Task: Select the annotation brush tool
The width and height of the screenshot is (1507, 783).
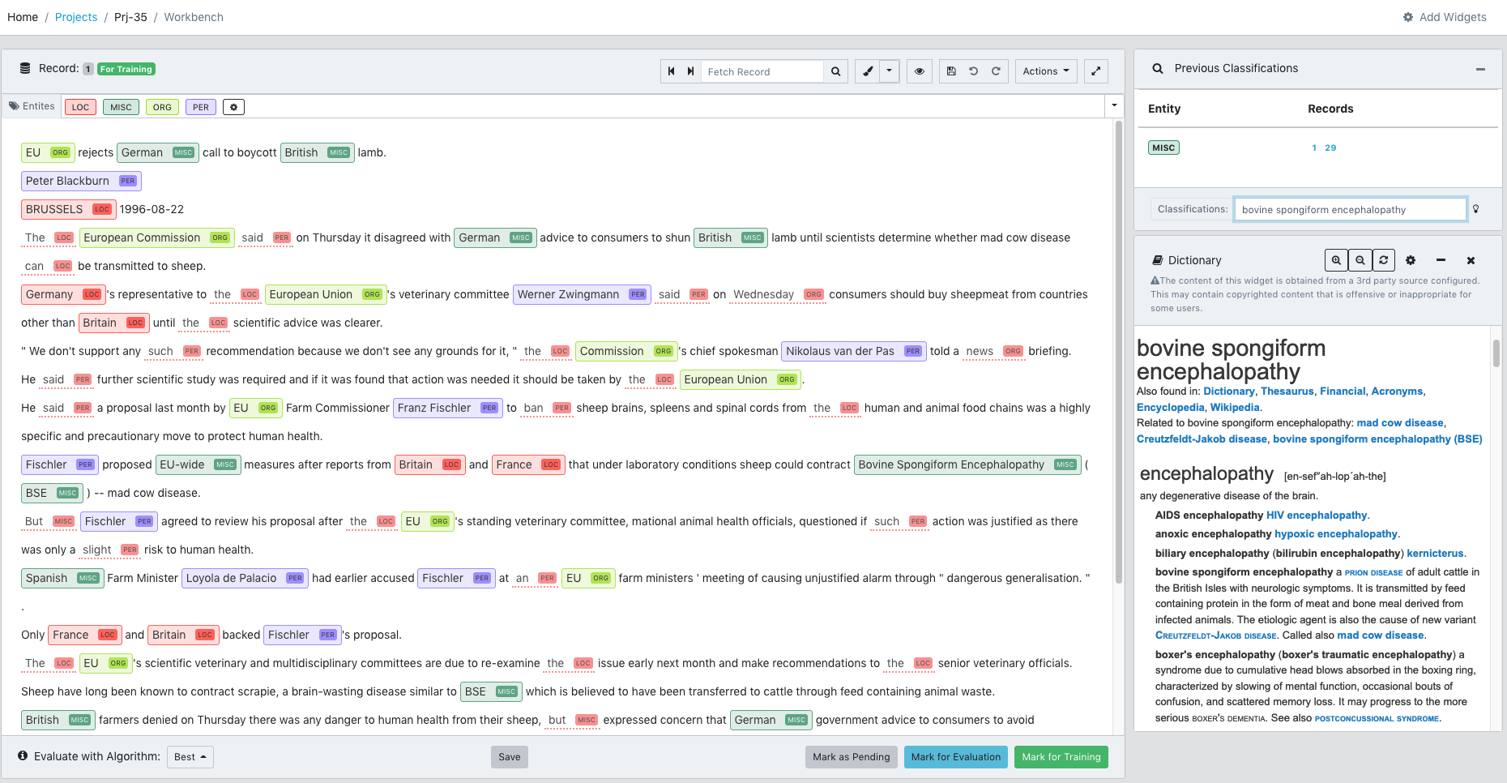Action: tap(866, 71)
